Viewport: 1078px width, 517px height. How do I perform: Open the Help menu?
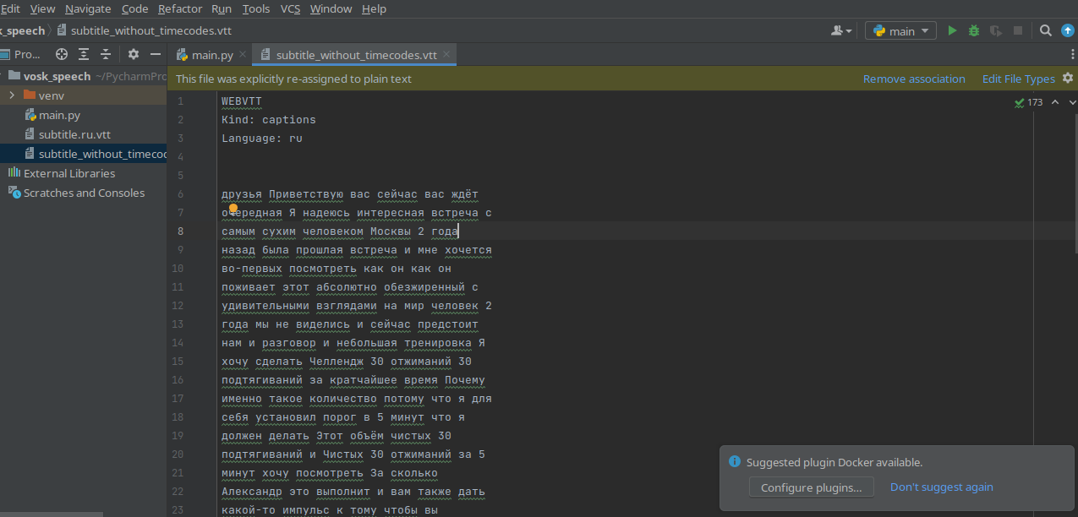tap(374, 8)
